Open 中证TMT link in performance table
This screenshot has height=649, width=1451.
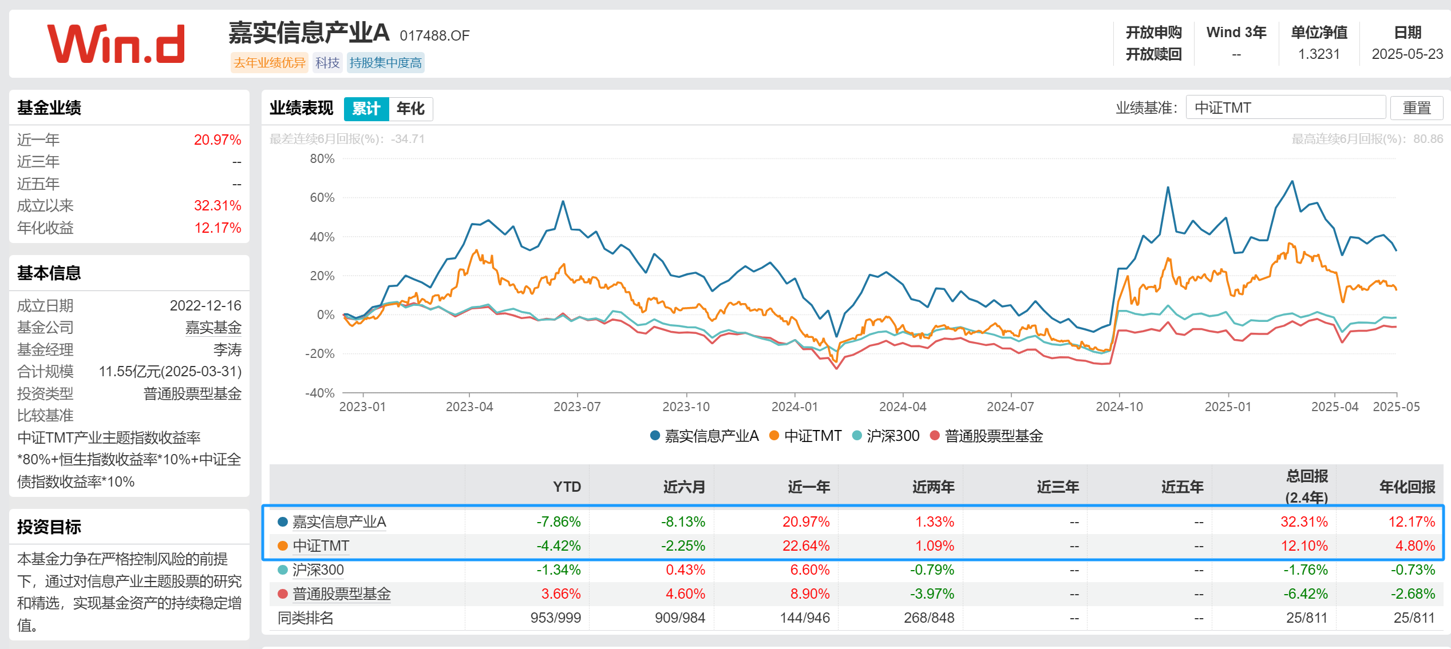click(321, 546)
